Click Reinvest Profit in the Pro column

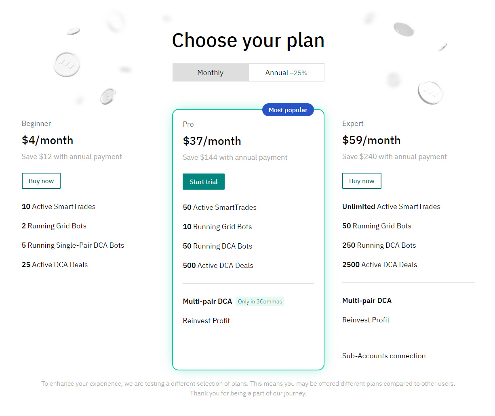(x=206, y=320)
